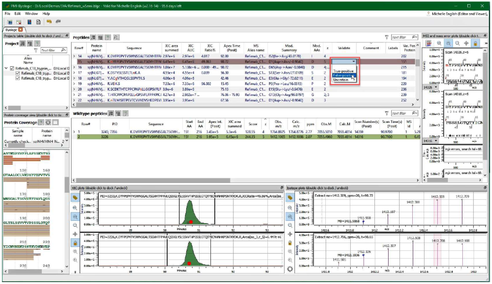Viewport: 492px width, 284px height.
Task: Choose False-positive from the Validate list
Action: pos(342,76)
